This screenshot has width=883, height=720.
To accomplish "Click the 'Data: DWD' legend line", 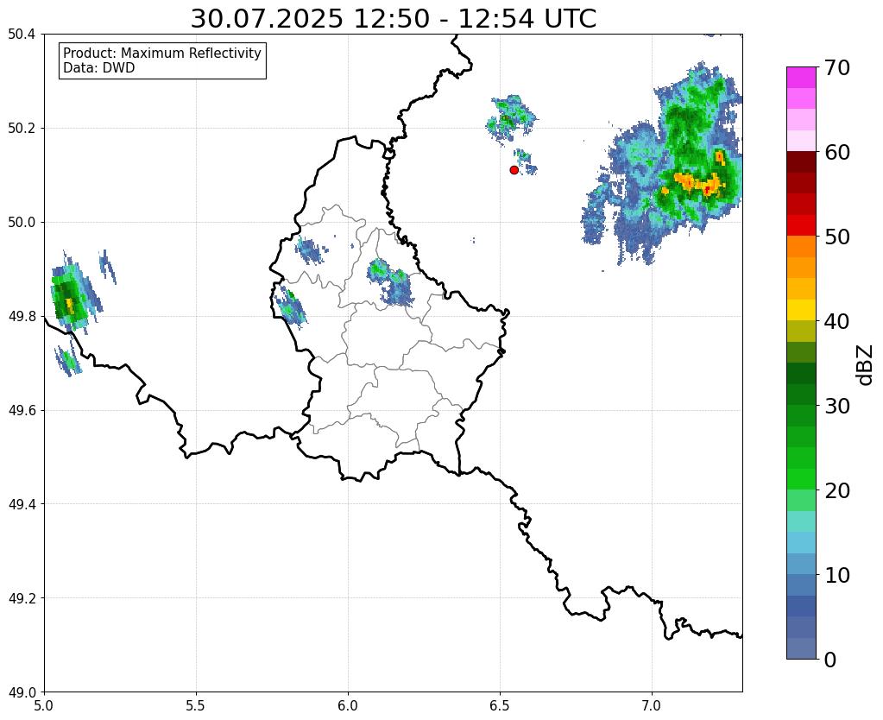I will [x=99, y=68].
